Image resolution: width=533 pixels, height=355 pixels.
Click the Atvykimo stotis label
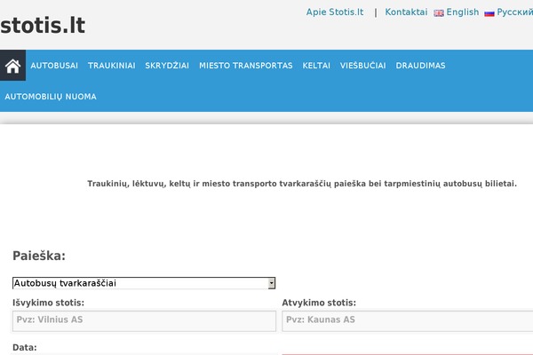[319, 303]
